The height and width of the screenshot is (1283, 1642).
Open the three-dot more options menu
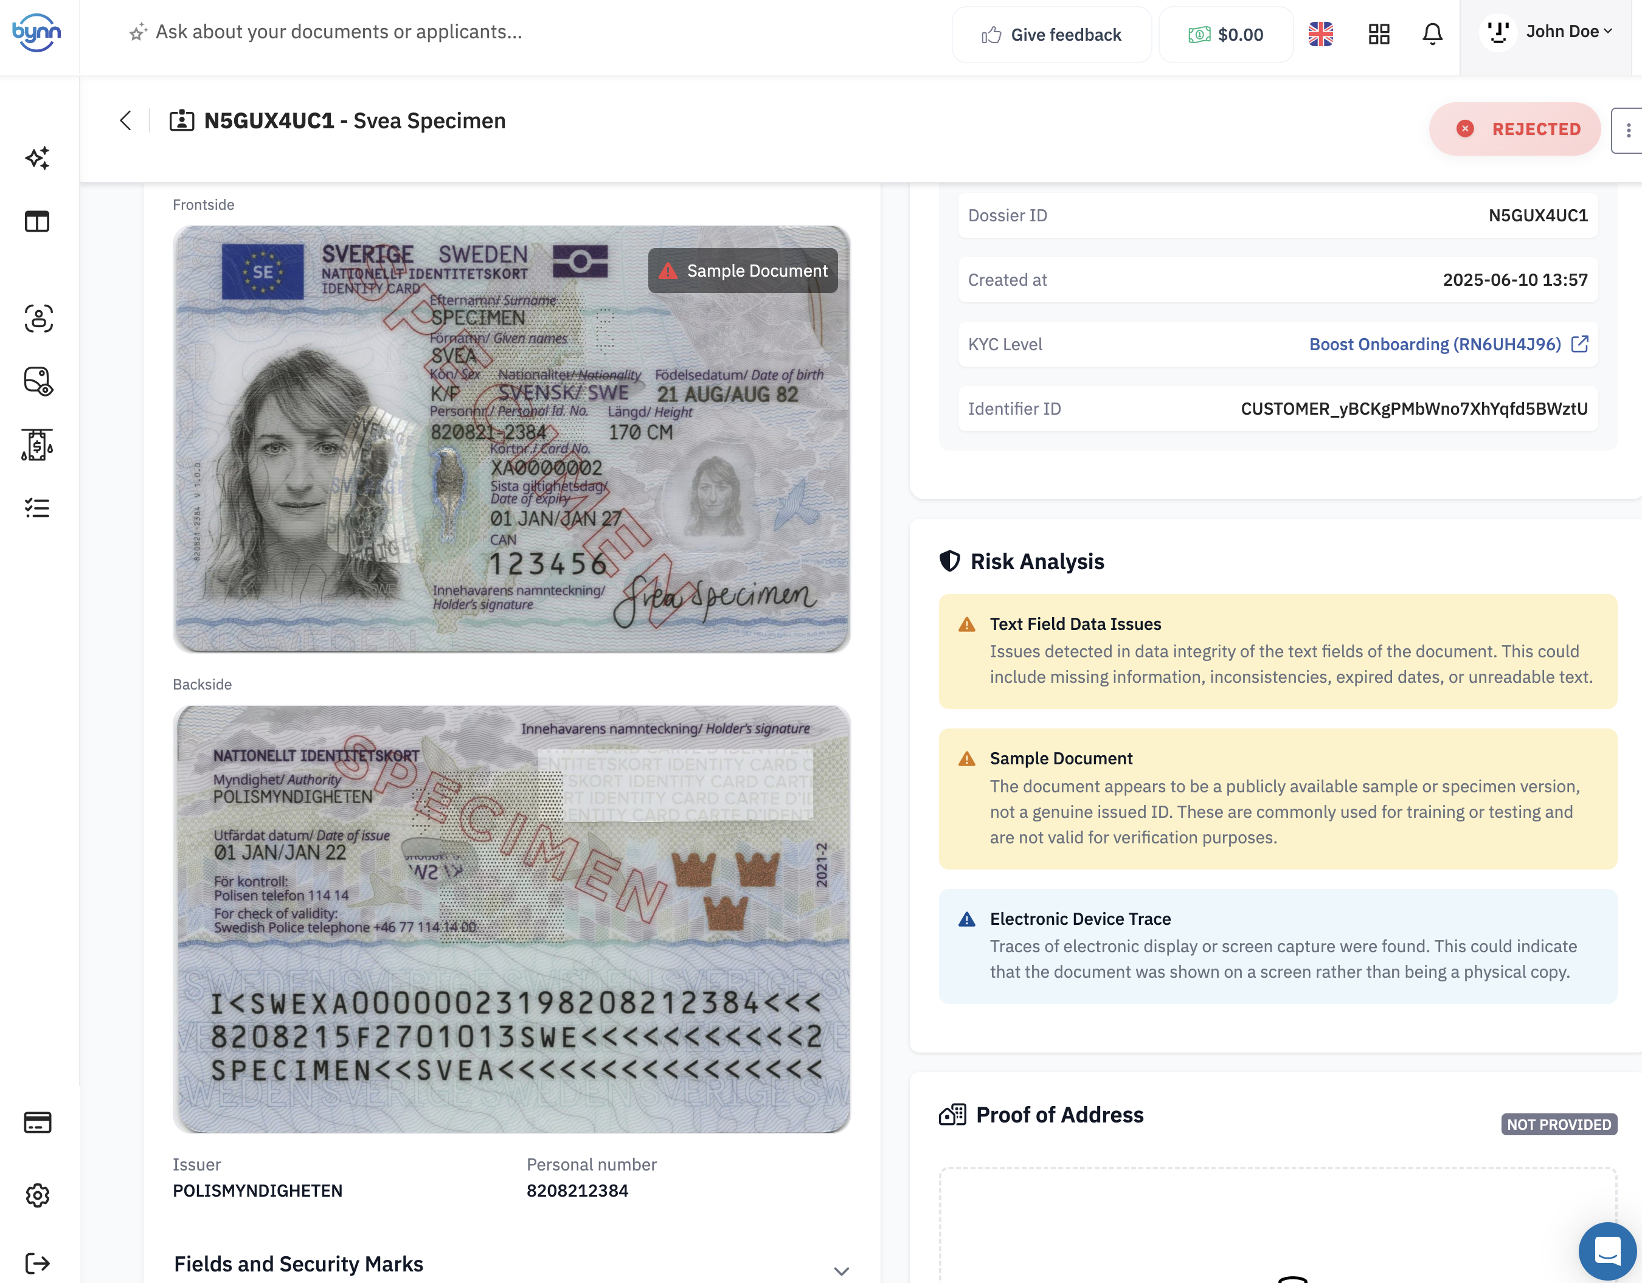point(1628,130)
